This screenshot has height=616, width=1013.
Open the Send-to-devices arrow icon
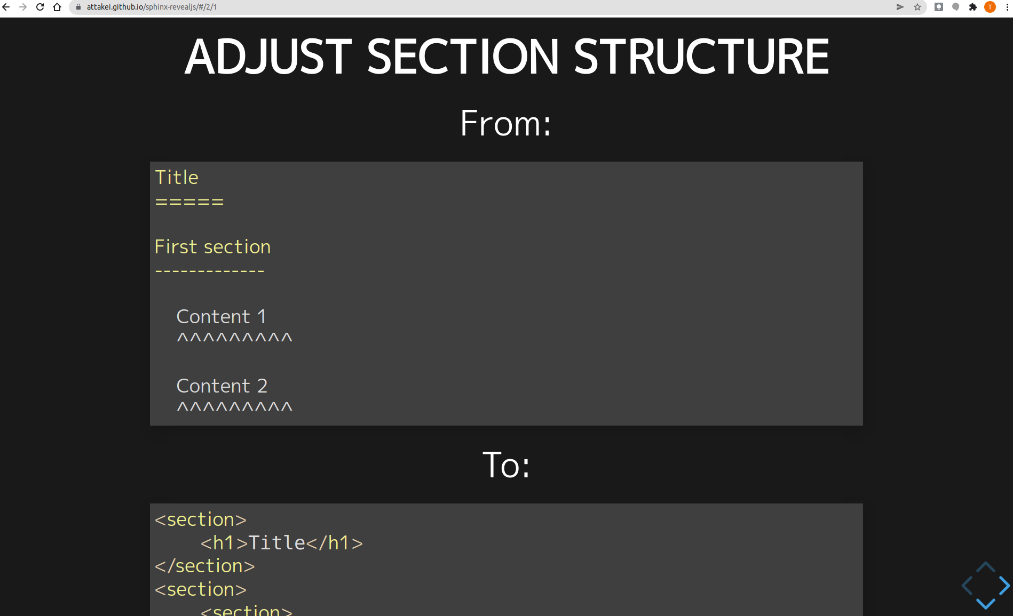[900, 7]
